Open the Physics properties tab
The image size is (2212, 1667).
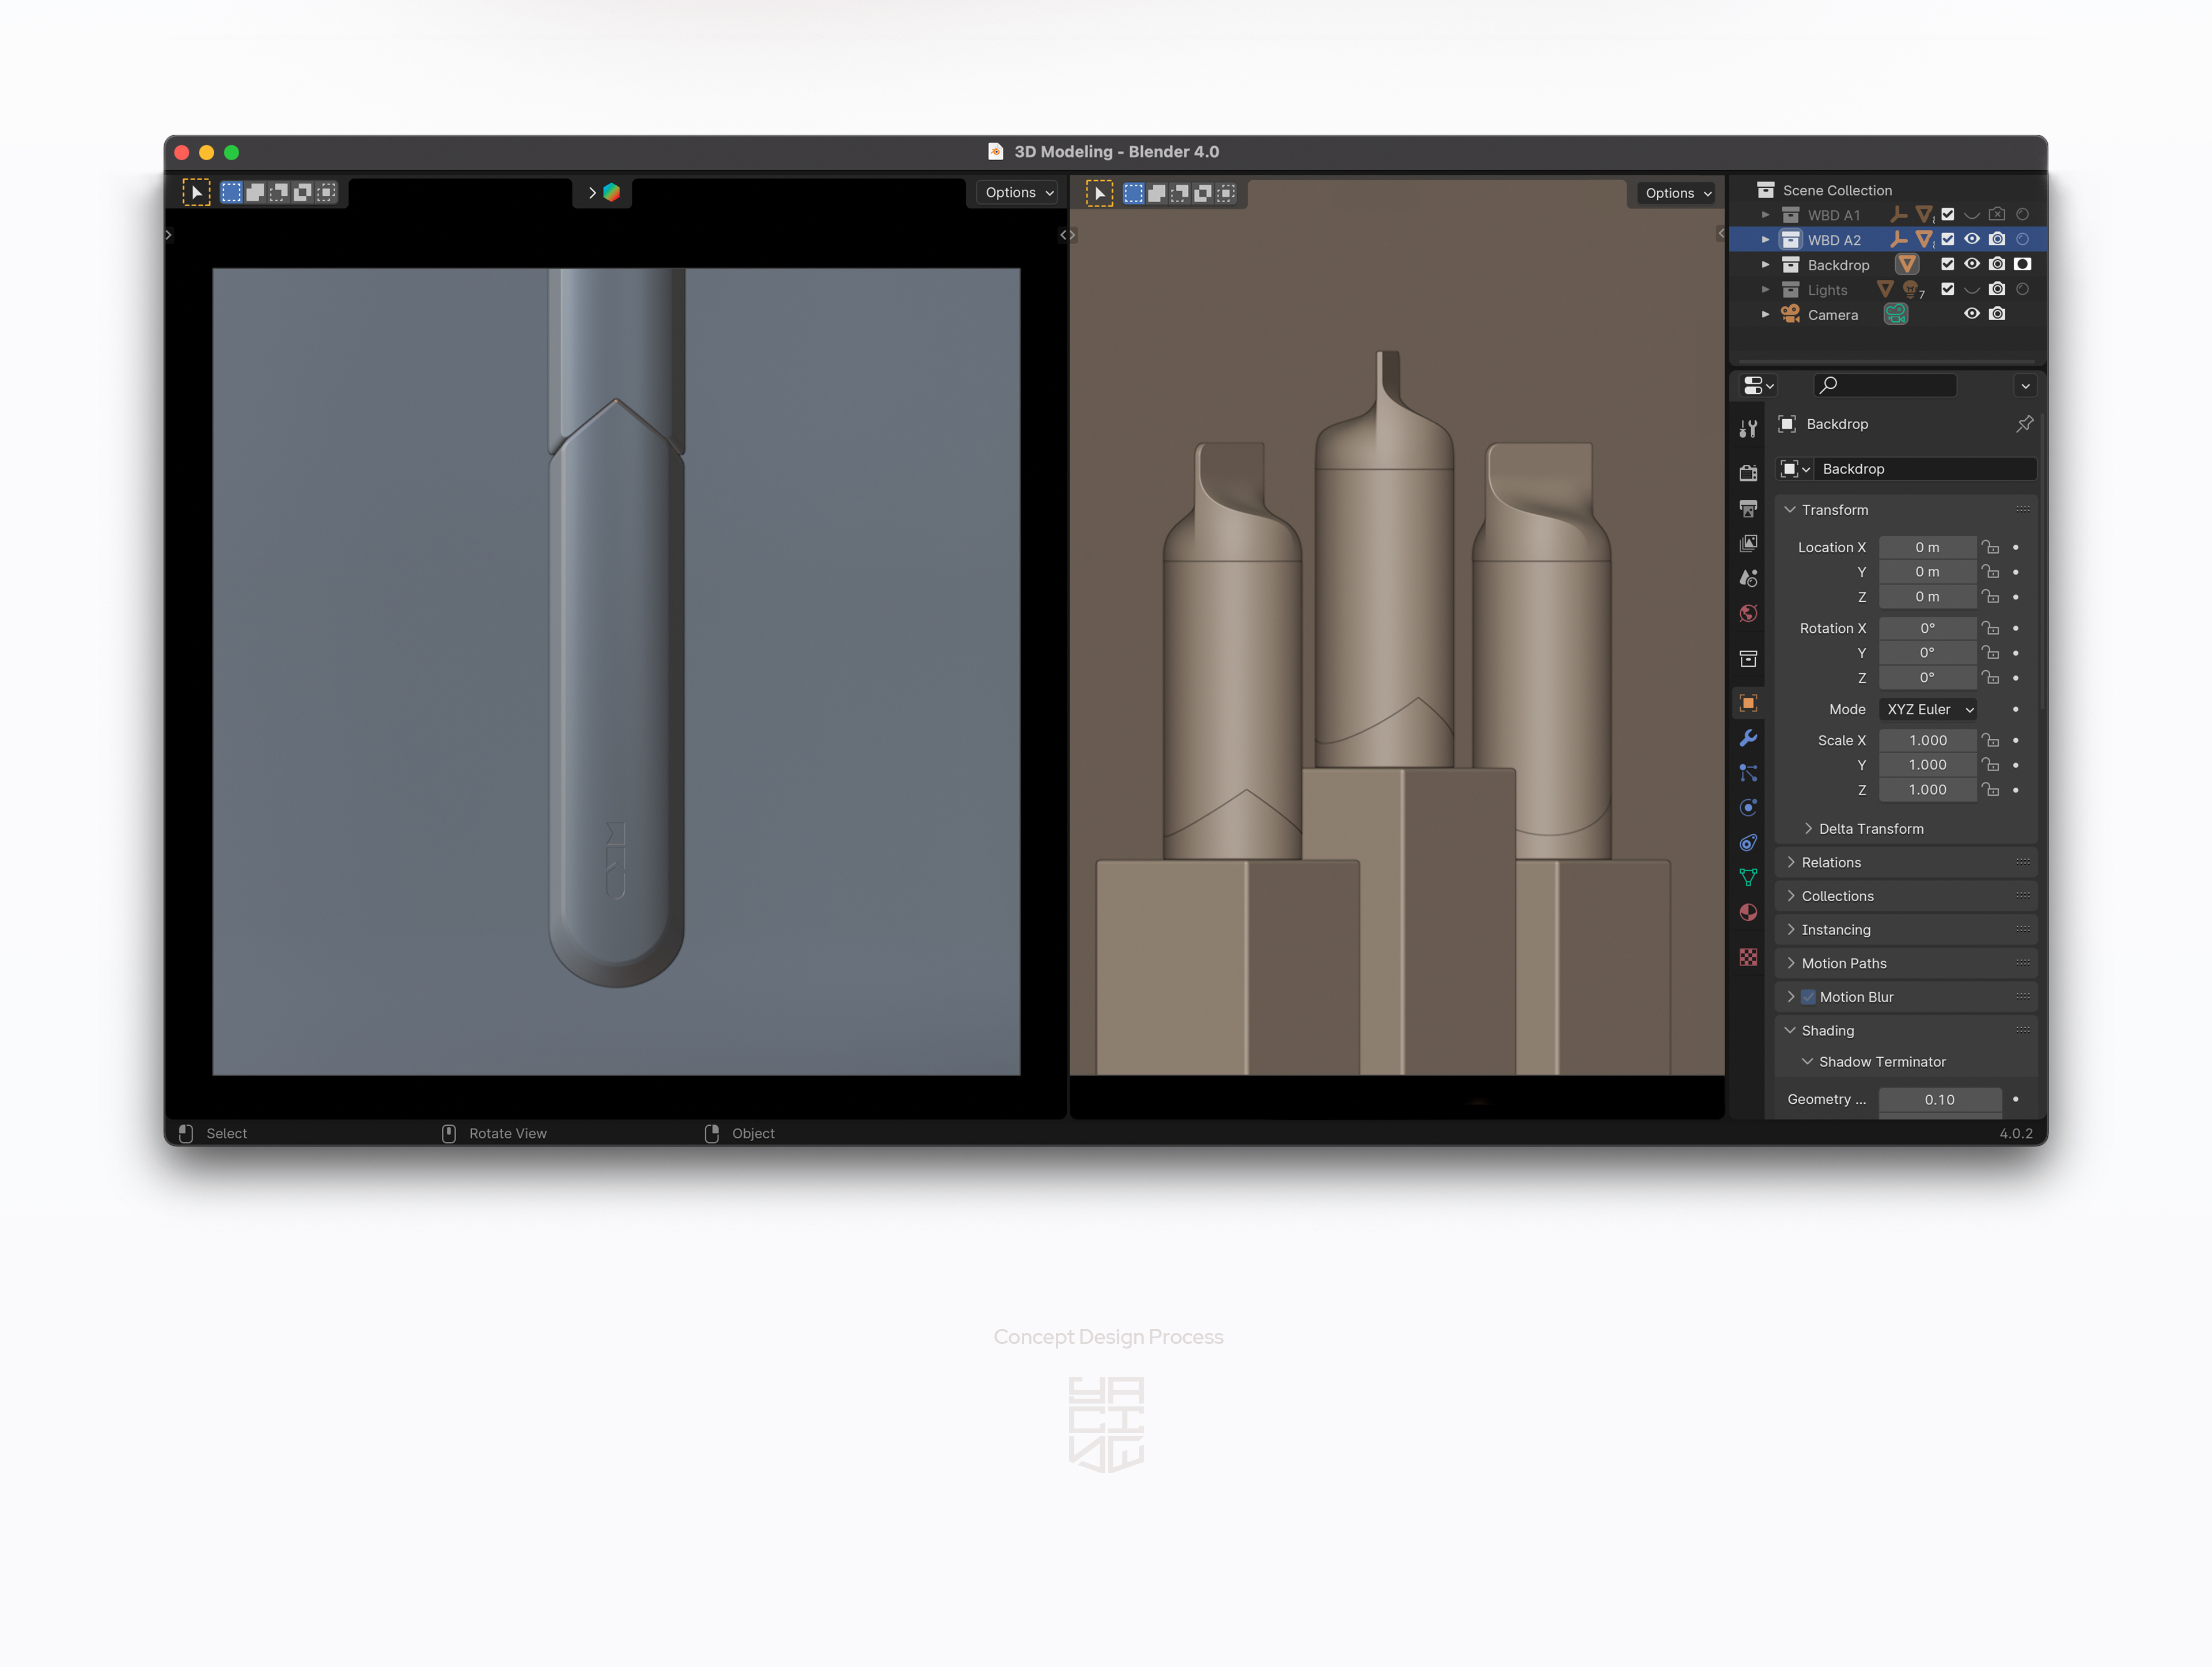point(1748,807)
